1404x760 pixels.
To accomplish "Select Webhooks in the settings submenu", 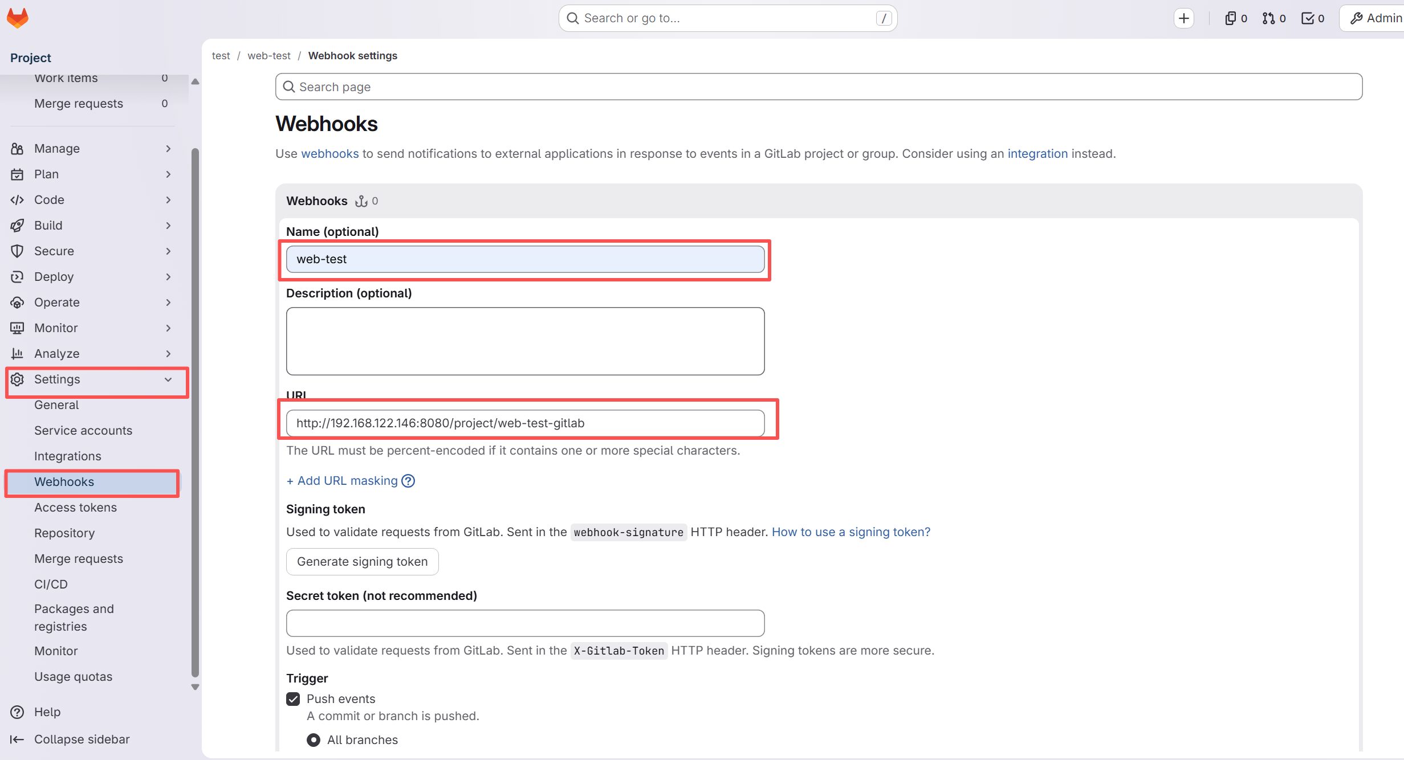I will pos(92,482).
